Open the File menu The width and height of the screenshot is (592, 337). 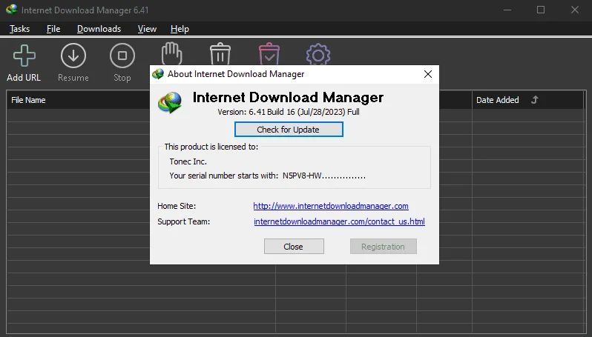53,29
